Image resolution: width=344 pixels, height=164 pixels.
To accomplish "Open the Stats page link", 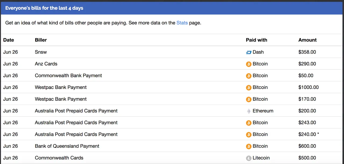I will [182, 23].
